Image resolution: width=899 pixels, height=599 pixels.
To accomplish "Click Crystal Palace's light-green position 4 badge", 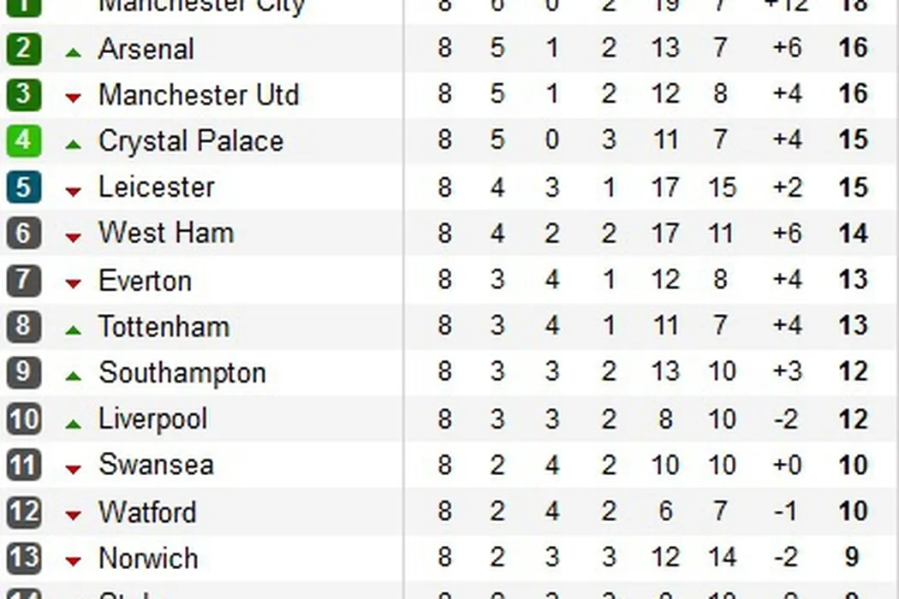I will pyautogui.click(x=23, y=140).
